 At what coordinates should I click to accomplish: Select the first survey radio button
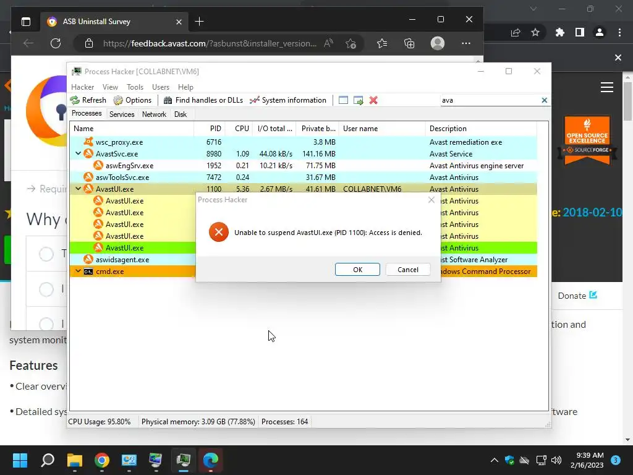(x=46, y=254)
